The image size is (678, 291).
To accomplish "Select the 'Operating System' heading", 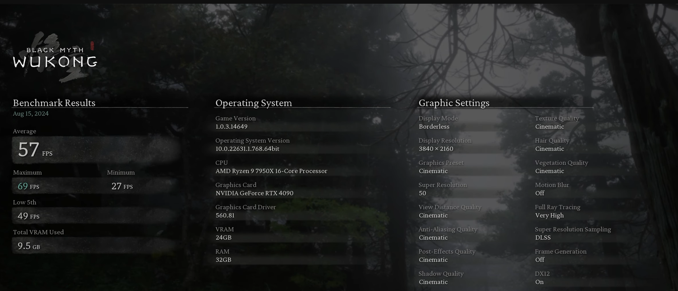I will pyautogui.click(x=254, y=103).
